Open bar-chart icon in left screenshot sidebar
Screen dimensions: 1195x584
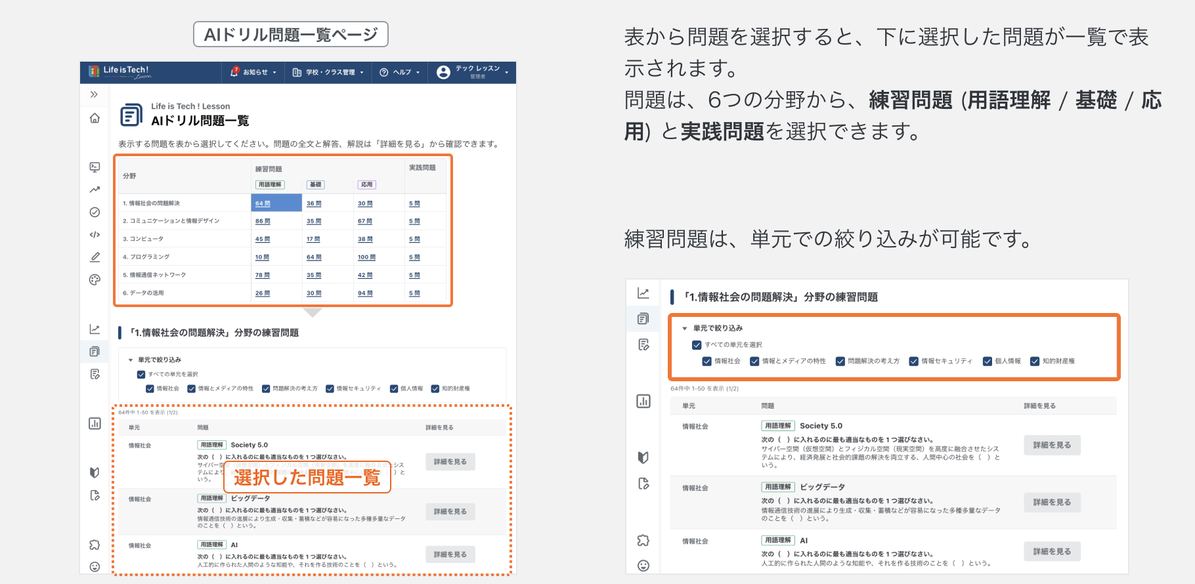(x=95, y=423)
